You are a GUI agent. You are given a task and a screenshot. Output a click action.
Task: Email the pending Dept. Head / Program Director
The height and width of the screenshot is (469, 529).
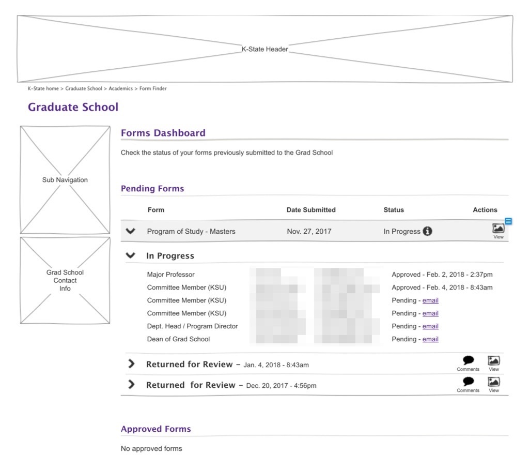[430, 326]
